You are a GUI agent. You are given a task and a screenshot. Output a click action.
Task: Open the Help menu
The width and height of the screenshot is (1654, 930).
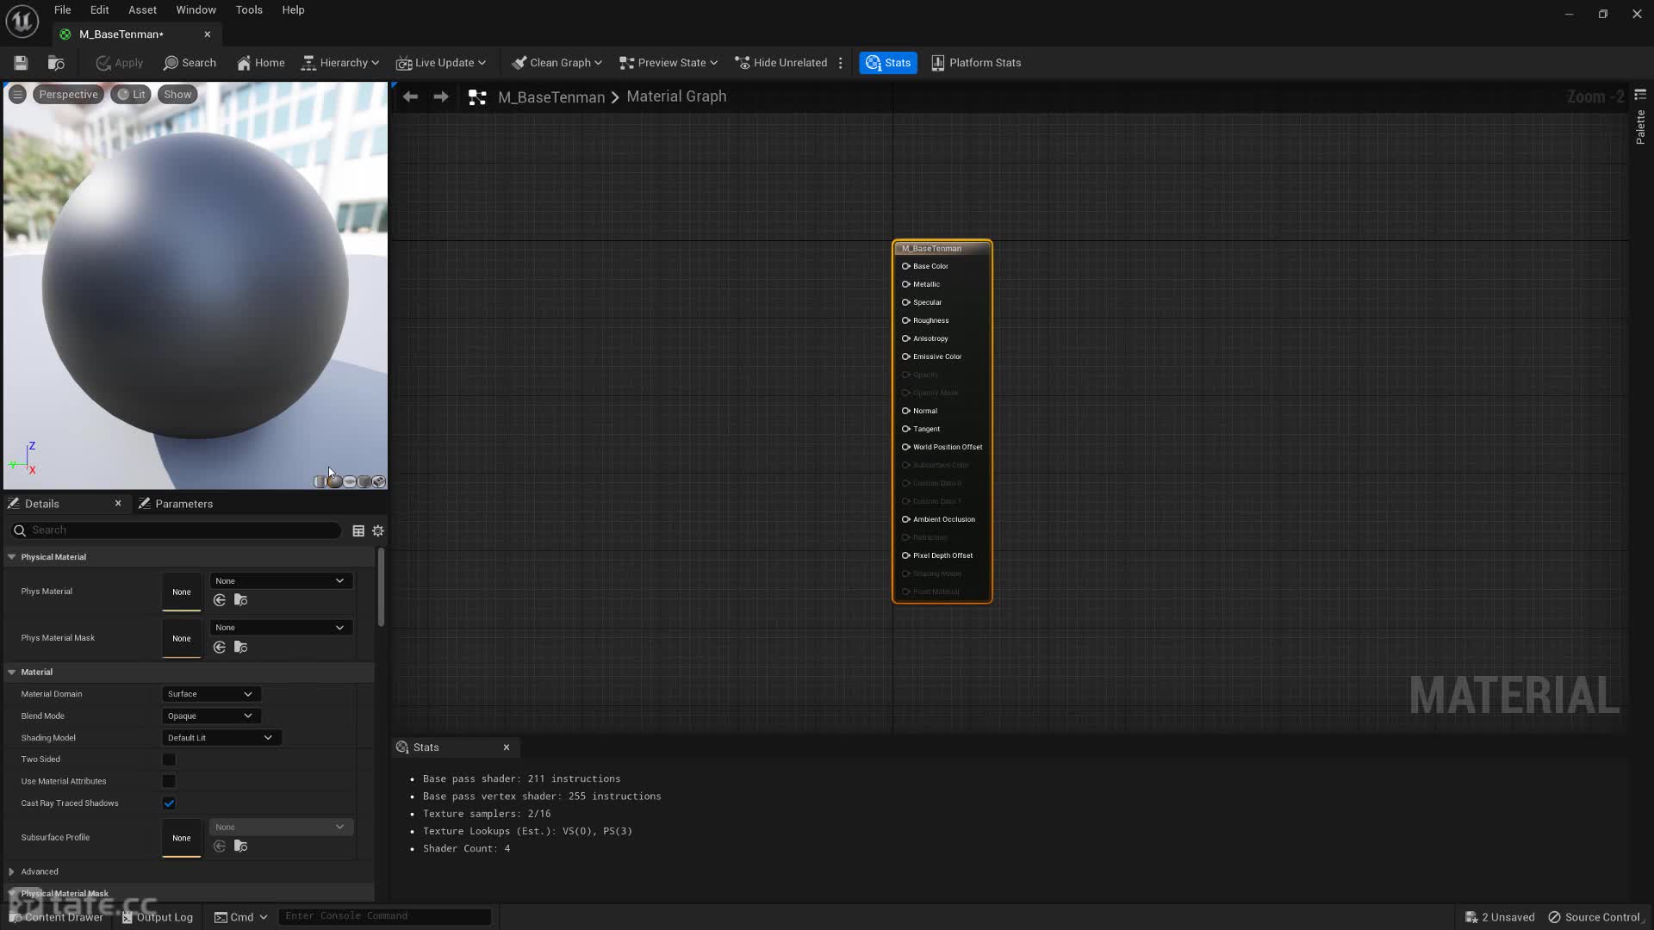(x=293, y=10)
